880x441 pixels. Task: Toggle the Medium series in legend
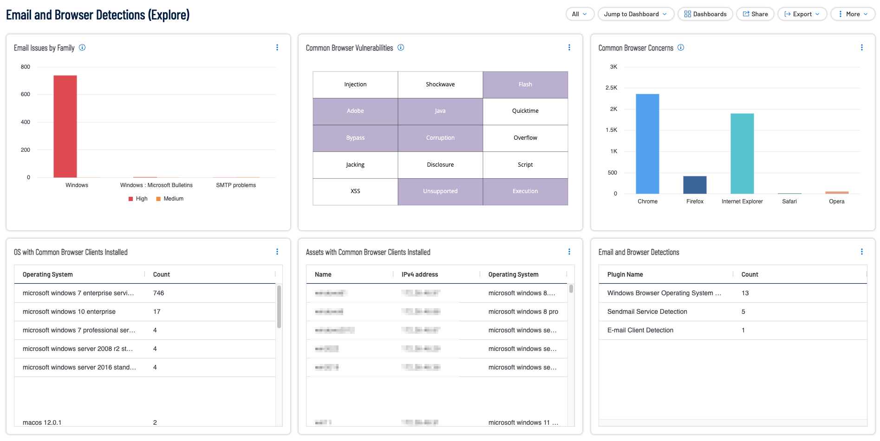[170, 199]
